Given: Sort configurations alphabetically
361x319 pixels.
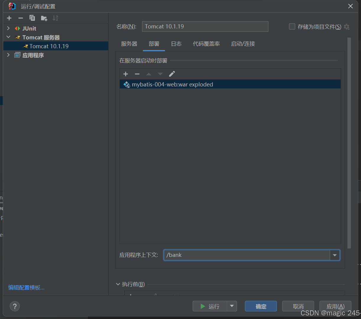Looking at the screenshot, I should point(55,18).
